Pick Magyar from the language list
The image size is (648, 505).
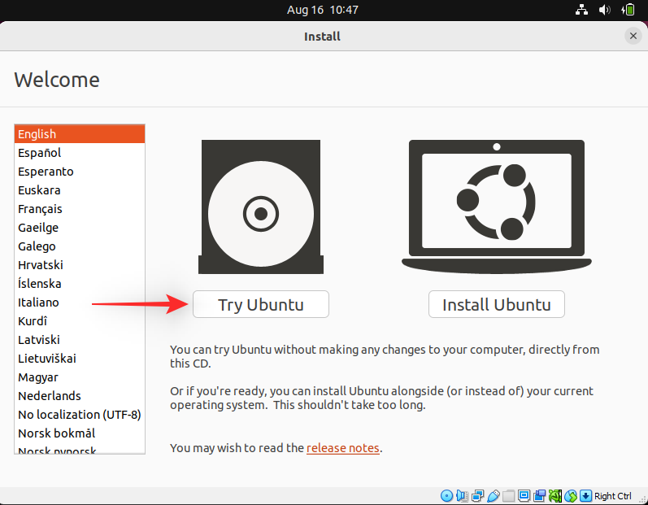[x=80, y=377]
